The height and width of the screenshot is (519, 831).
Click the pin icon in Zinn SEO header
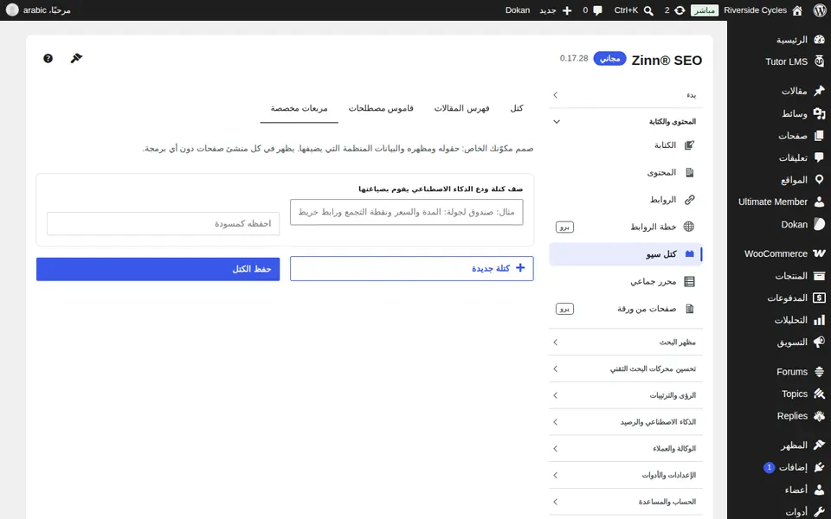(76, 58)
